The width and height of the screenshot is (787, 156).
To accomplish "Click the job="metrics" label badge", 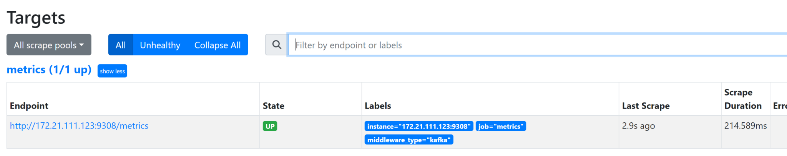I will (x=501, y=126).
